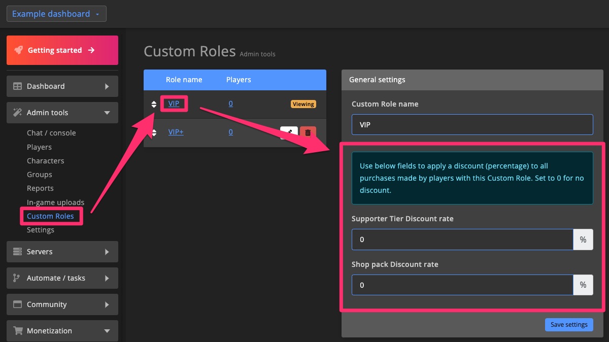Click the Save settings button
This screenshot has height=342, width=609.
point(569,324)
